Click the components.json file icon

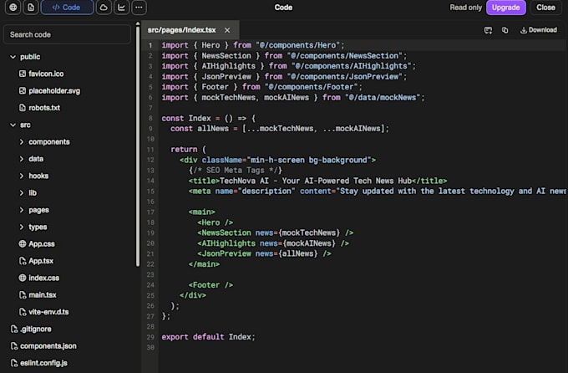click(x=14, y=346)
